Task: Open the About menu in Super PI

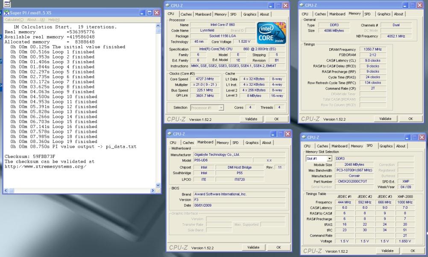Action: [x=36, y=20]
